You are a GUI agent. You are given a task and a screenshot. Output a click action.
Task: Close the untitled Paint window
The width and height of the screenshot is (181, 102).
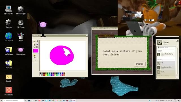[87, 35]
